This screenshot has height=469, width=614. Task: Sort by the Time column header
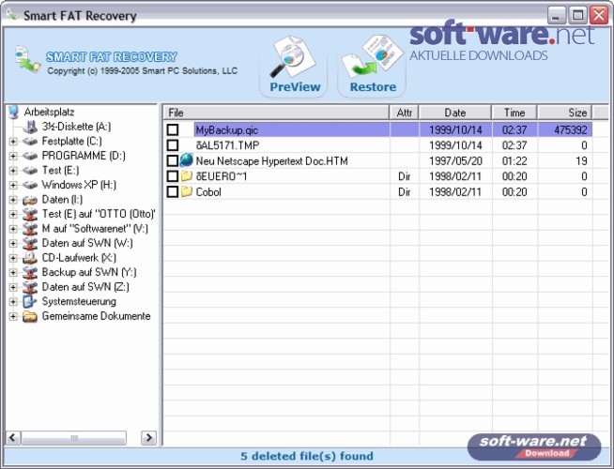point(514,113)
